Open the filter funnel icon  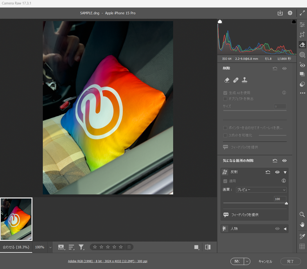[x=81, y=247]
